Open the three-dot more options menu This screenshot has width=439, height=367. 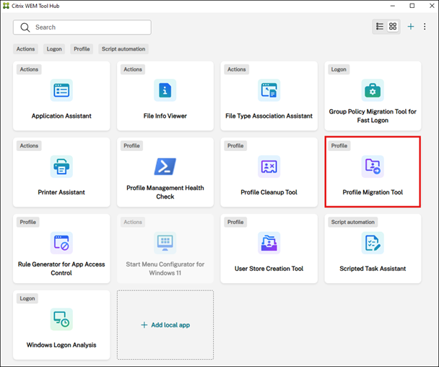[x=425, y=27]
